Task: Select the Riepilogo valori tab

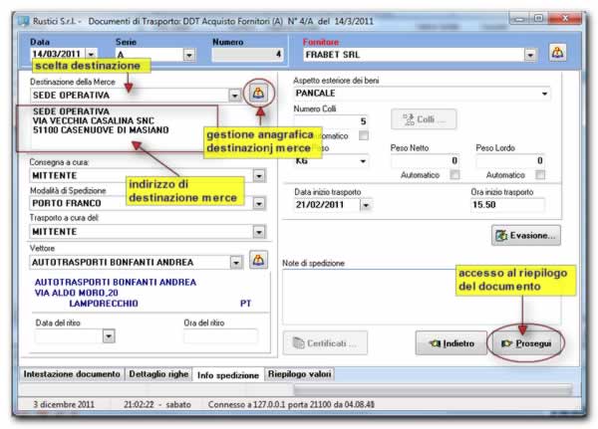Action: (299, 375)
